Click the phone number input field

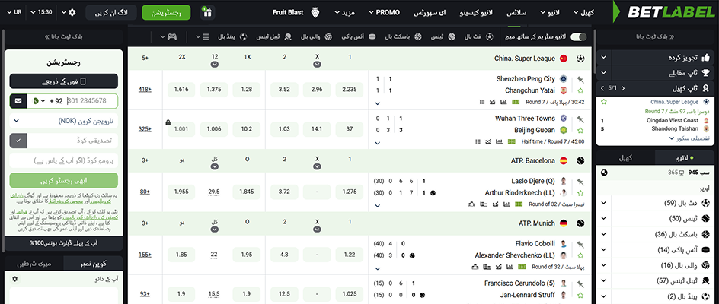point(91,101)
